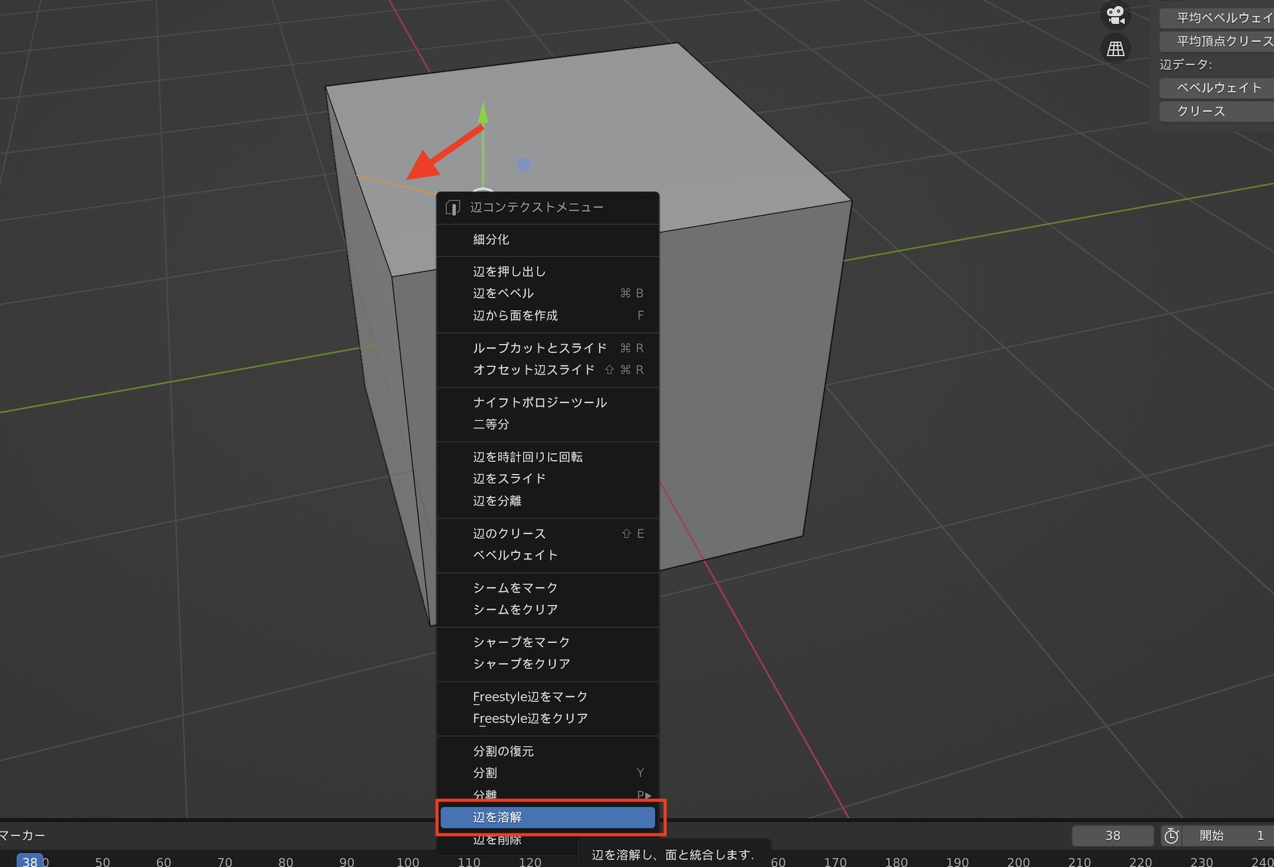Select ナイフトポロジーツール entry

540,403
